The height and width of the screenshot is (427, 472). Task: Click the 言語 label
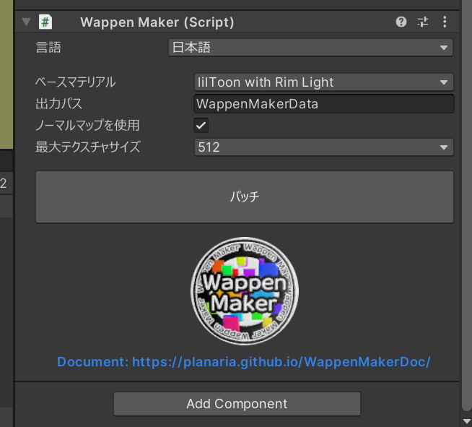48,48
